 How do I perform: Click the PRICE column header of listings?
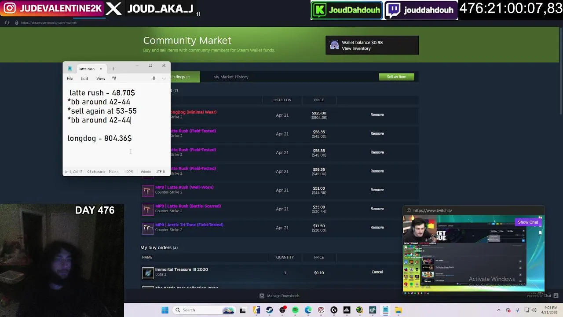click(x=319, y=100)
